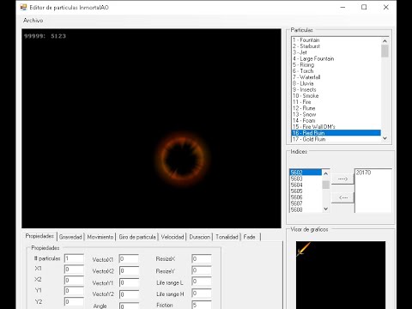Screen dimensions: 412x309
Task: Click the VectorY1 input field
Action: click(x=129, y=282)
